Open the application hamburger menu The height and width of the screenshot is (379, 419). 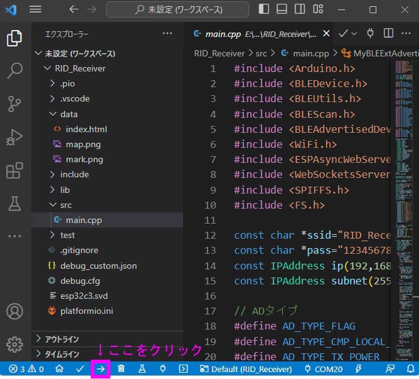point(35,9)
